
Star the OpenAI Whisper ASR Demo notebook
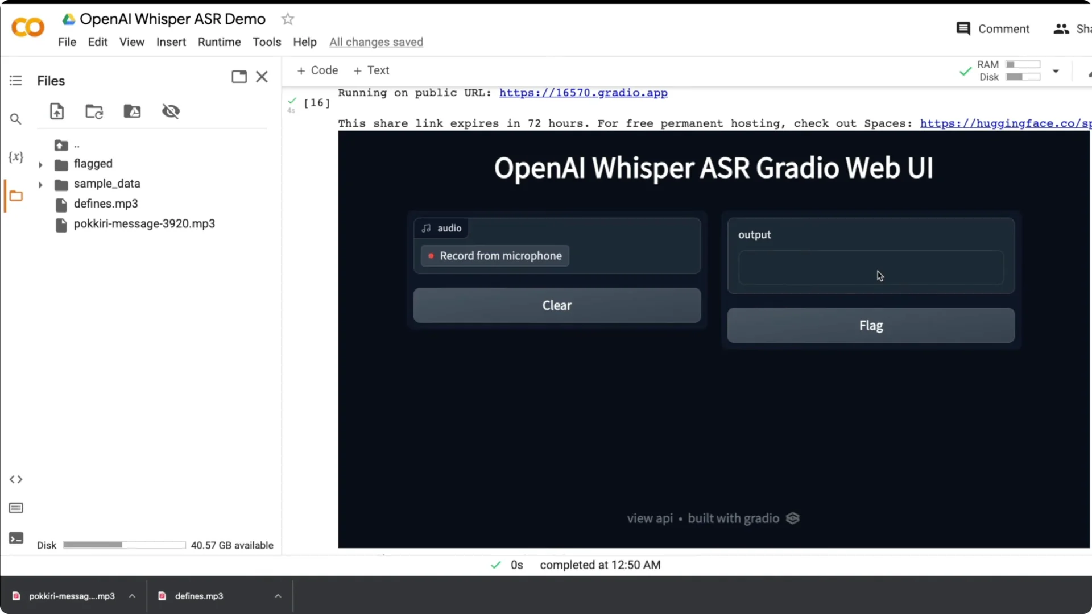click(288, 18)
